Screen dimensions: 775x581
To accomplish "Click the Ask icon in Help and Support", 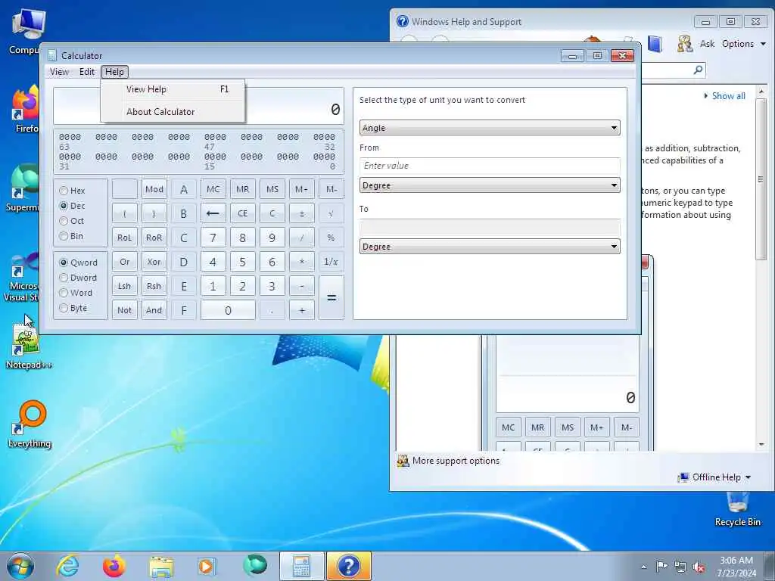I will pyautogui.click(x=684, y=44).
